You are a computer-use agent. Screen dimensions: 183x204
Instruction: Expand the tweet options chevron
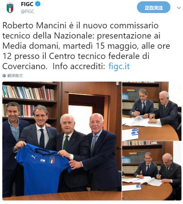(x=179, y=8)
